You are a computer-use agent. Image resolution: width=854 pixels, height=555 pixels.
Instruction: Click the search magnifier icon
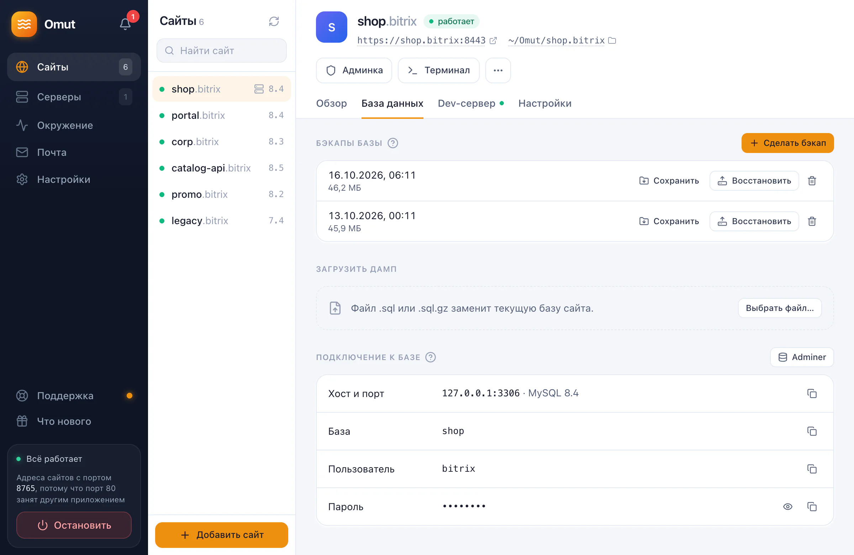(169, 51)
